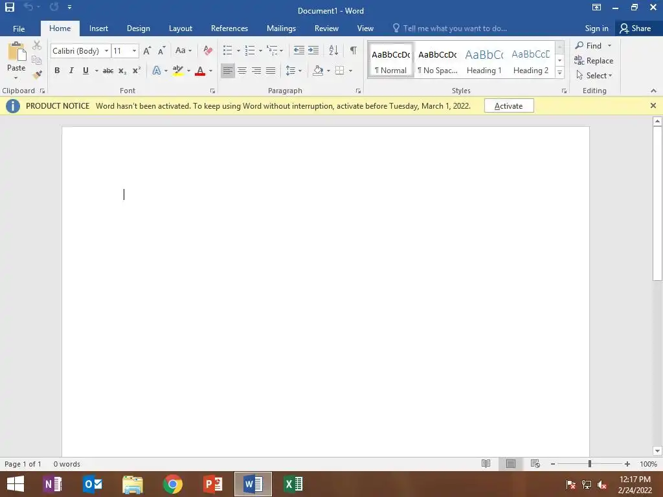663x497 pixels.
Task: Expand the Change Case Aa dropdown
Action: click(183, 50)
